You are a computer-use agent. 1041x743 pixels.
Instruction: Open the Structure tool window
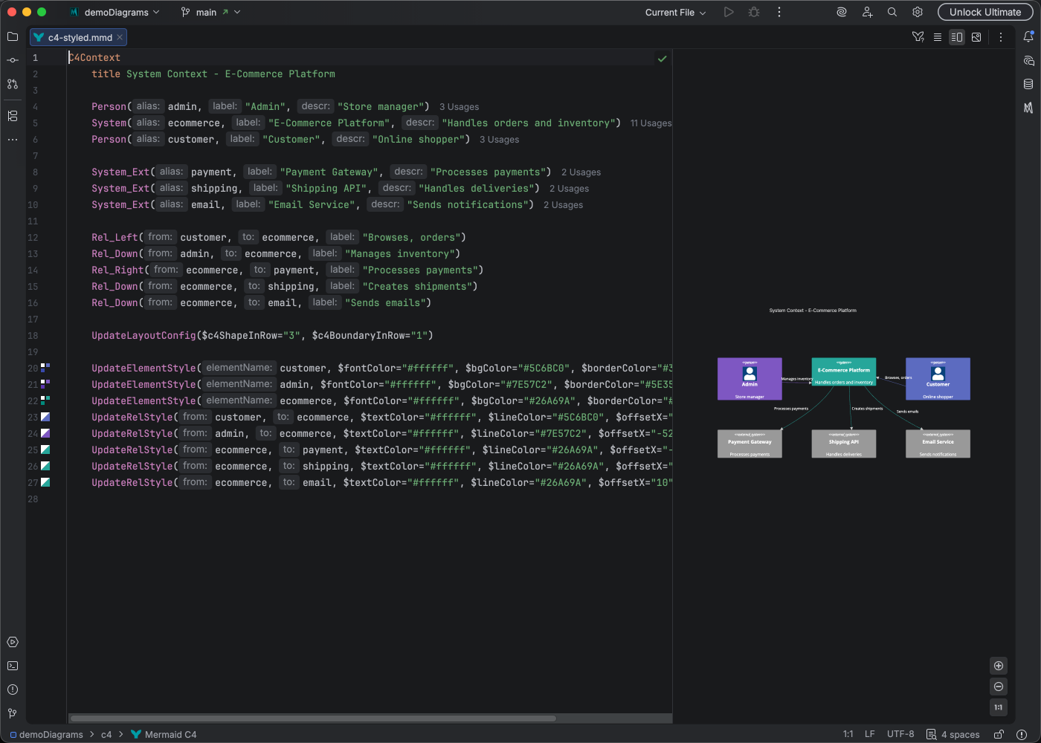pos(12,115)
